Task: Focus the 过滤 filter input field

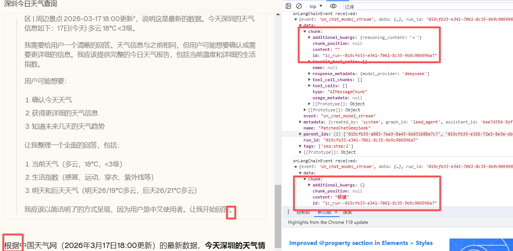Action: 428,6
